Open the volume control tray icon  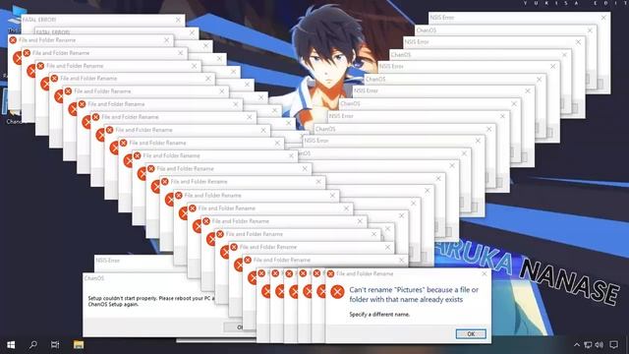[600, 345]
